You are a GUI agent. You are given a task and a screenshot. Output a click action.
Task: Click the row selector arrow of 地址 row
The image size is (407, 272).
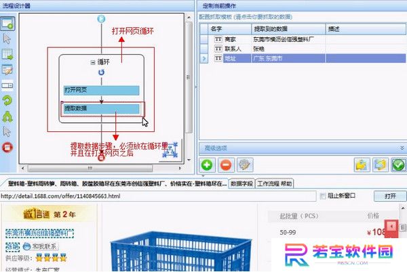tap(204, 58)
